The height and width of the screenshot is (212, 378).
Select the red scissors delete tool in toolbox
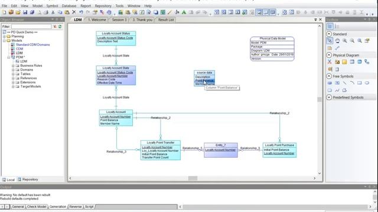pos(330,62)
